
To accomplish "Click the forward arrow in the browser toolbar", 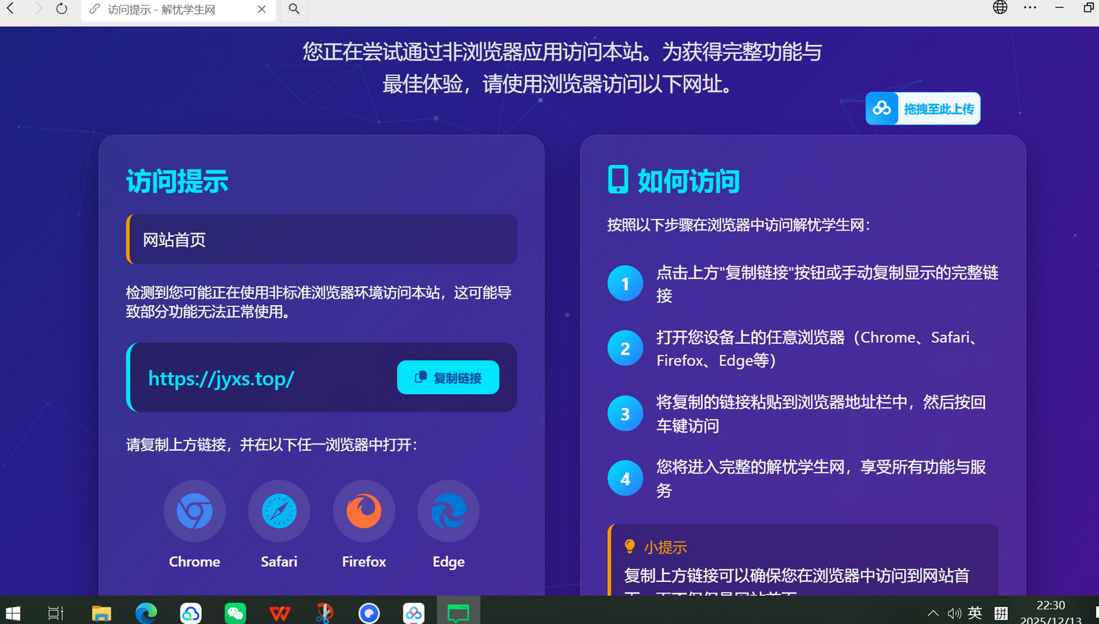I will pyautogui.click(x=39, y=8).
